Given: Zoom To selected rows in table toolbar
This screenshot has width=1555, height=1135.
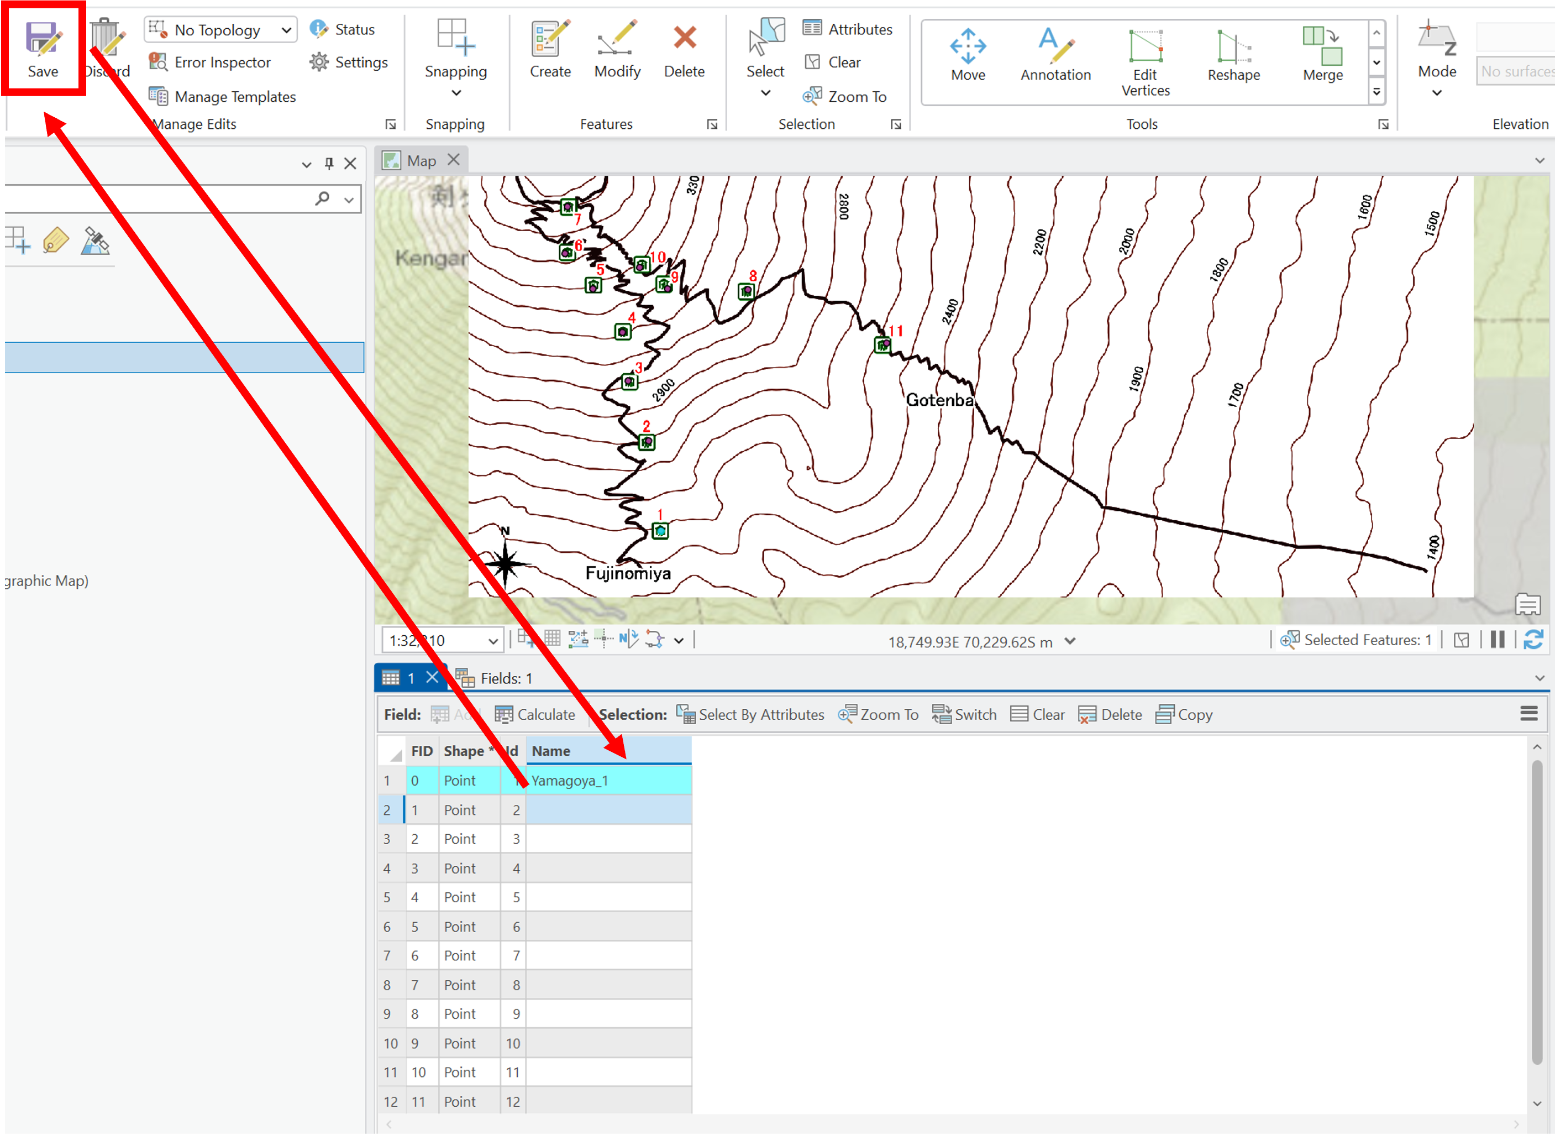Looking at the screenshot, I should [x=878, y=714].
